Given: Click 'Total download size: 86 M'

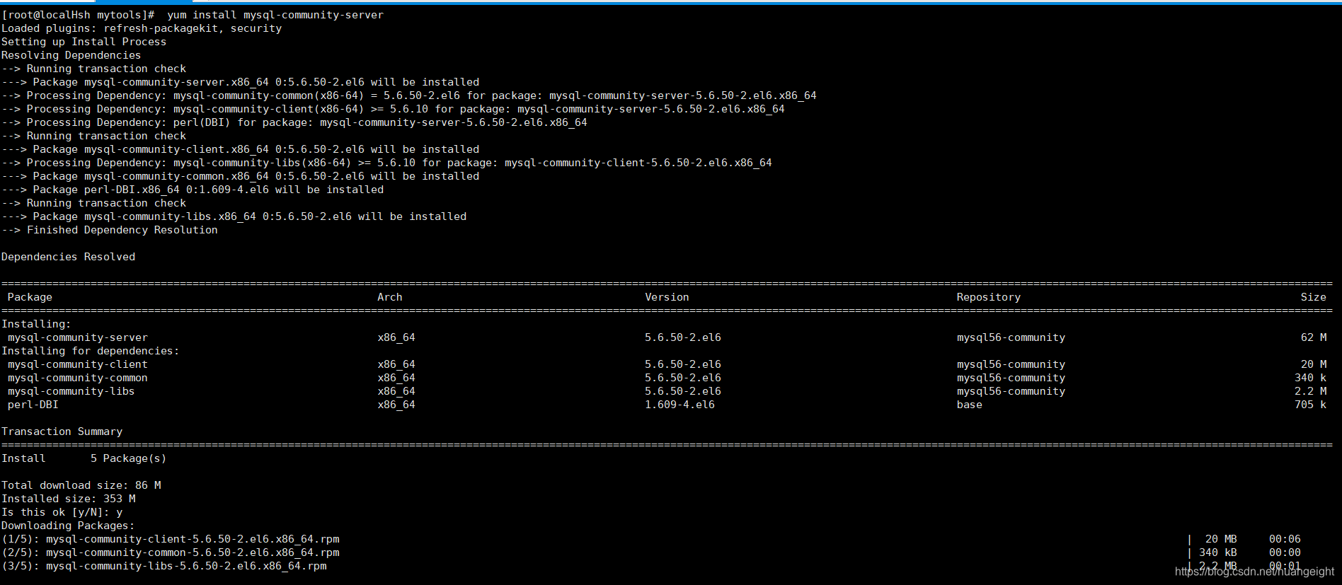Looking at the screenshot, I should click(x=81, y=485).
